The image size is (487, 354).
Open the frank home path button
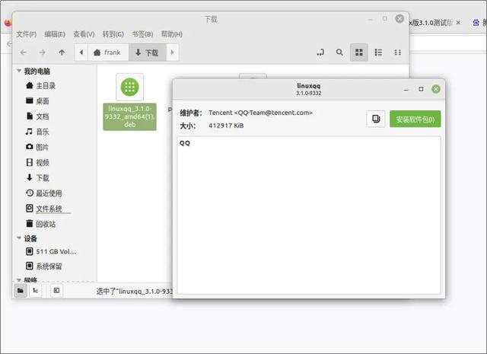click(108, 53)
